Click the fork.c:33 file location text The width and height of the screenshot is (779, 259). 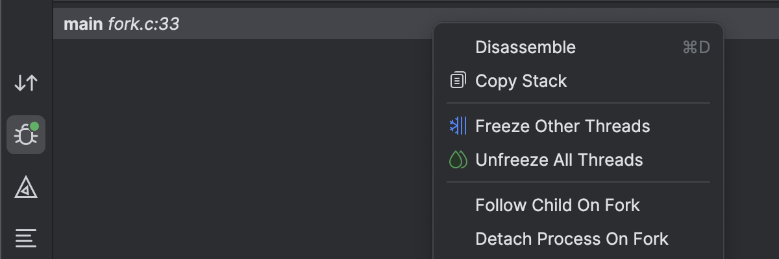tap(143, 25)
